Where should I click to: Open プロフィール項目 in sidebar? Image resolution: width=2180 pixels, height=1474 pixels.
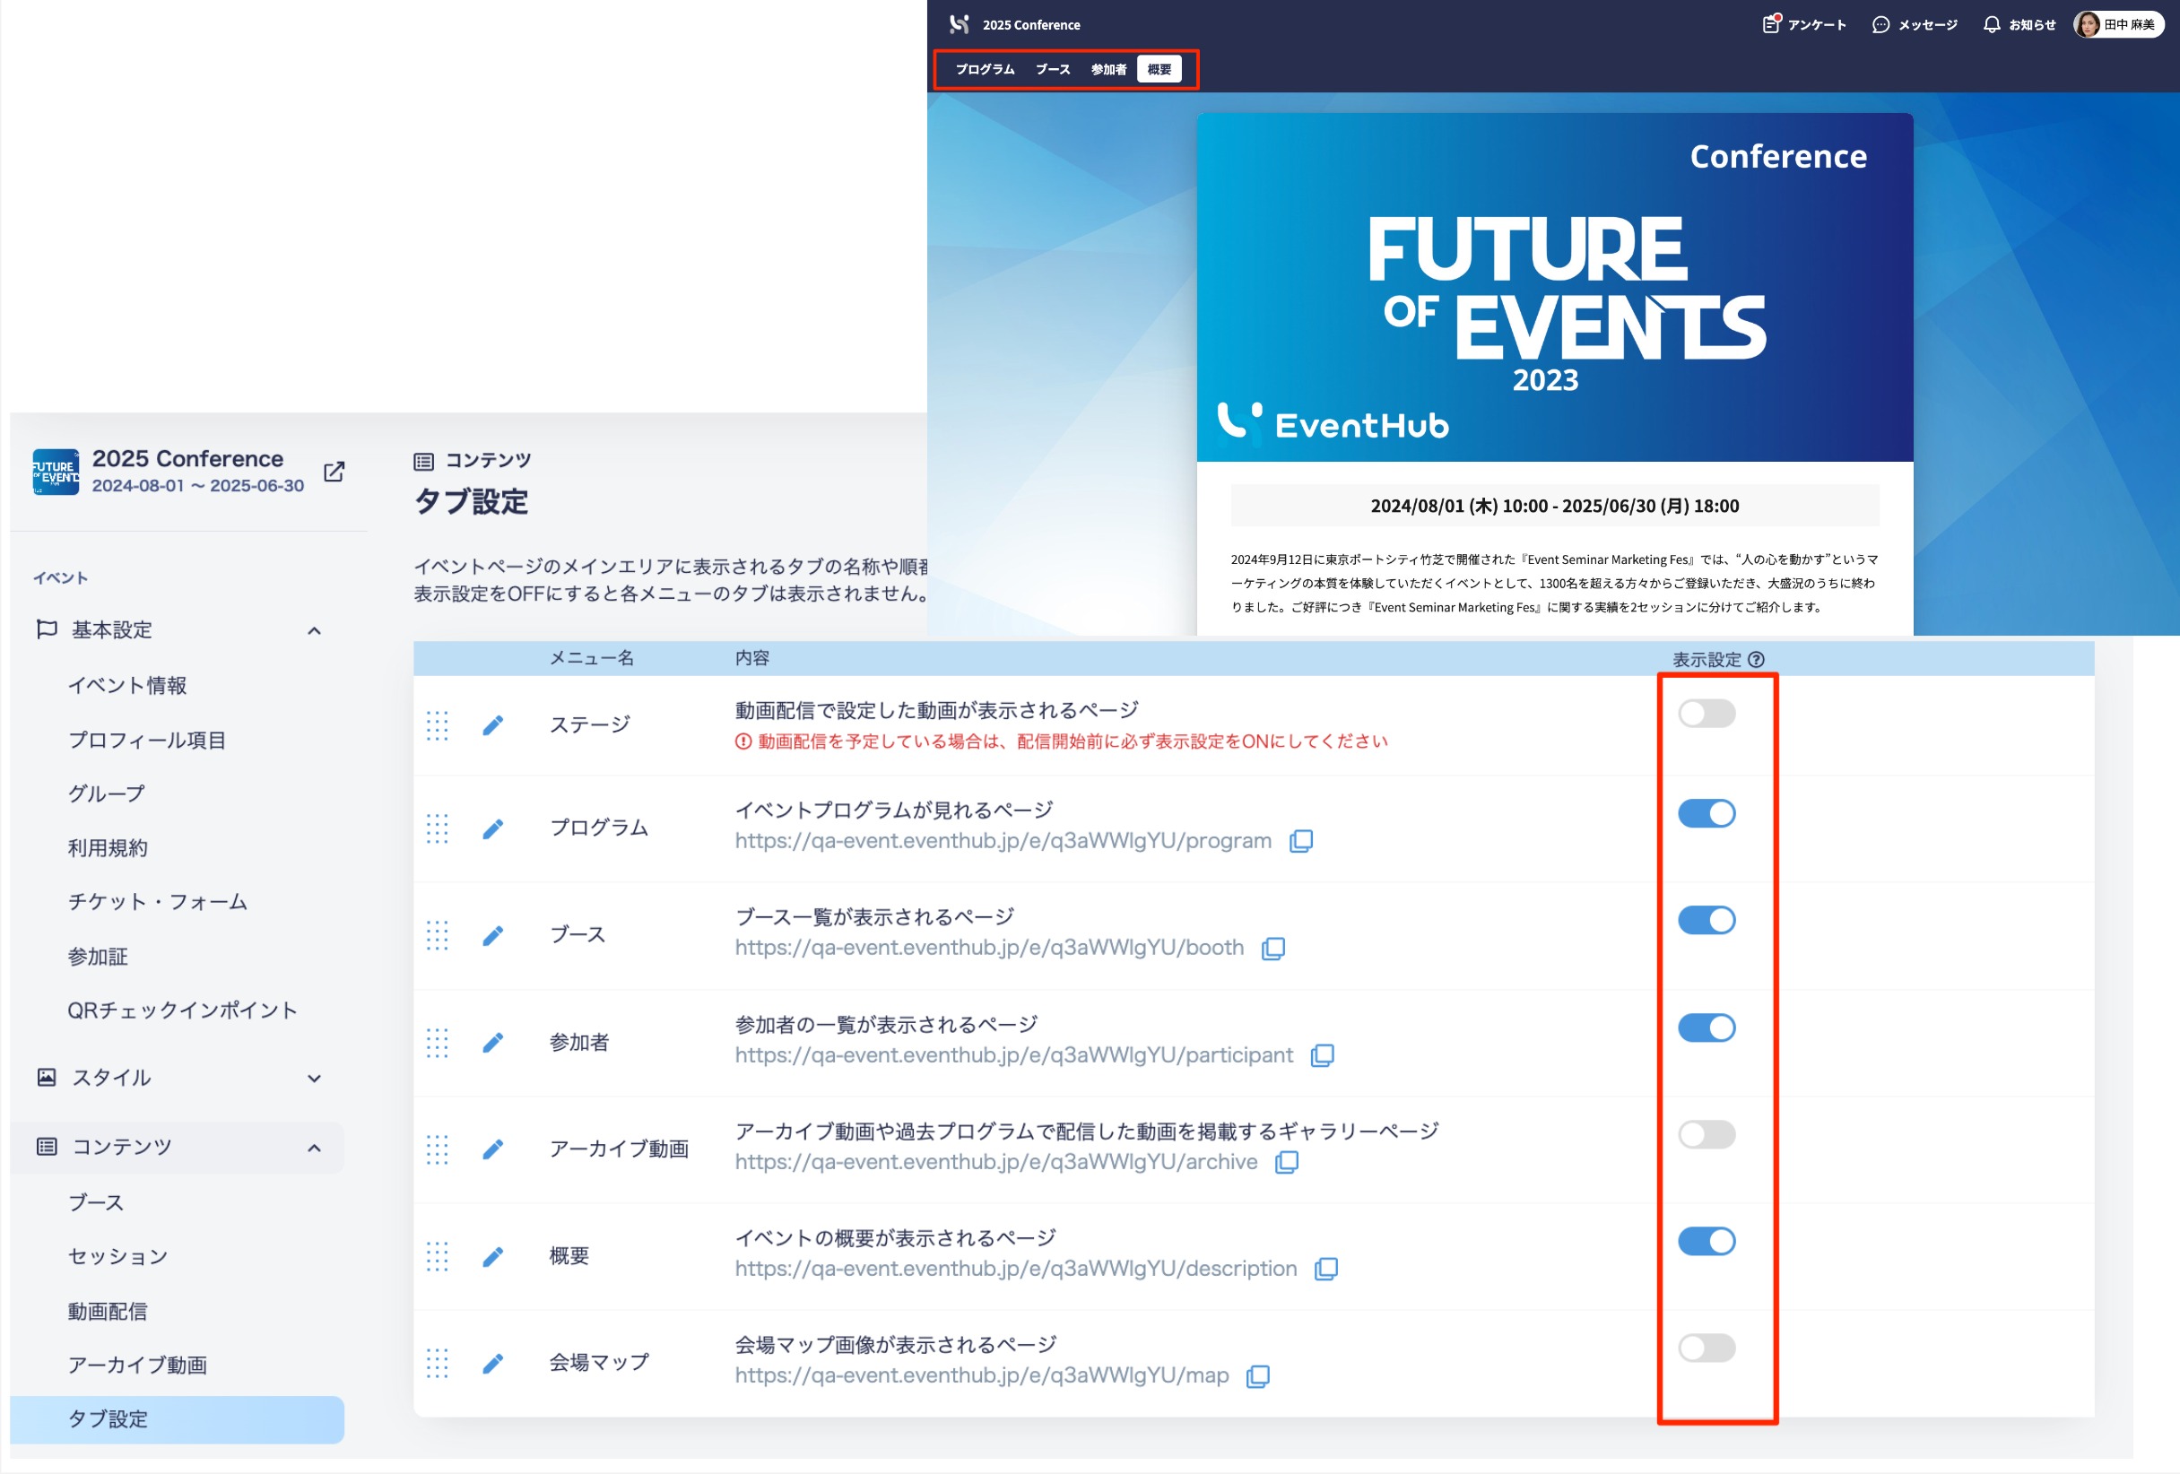pos(147,741)
